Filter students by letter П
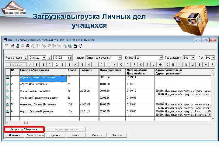 (127, 65)
